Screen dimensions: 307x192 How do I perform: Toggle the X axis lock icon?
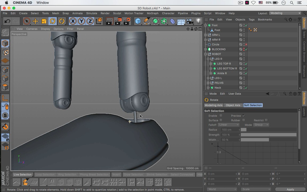[x=73, y=21]
